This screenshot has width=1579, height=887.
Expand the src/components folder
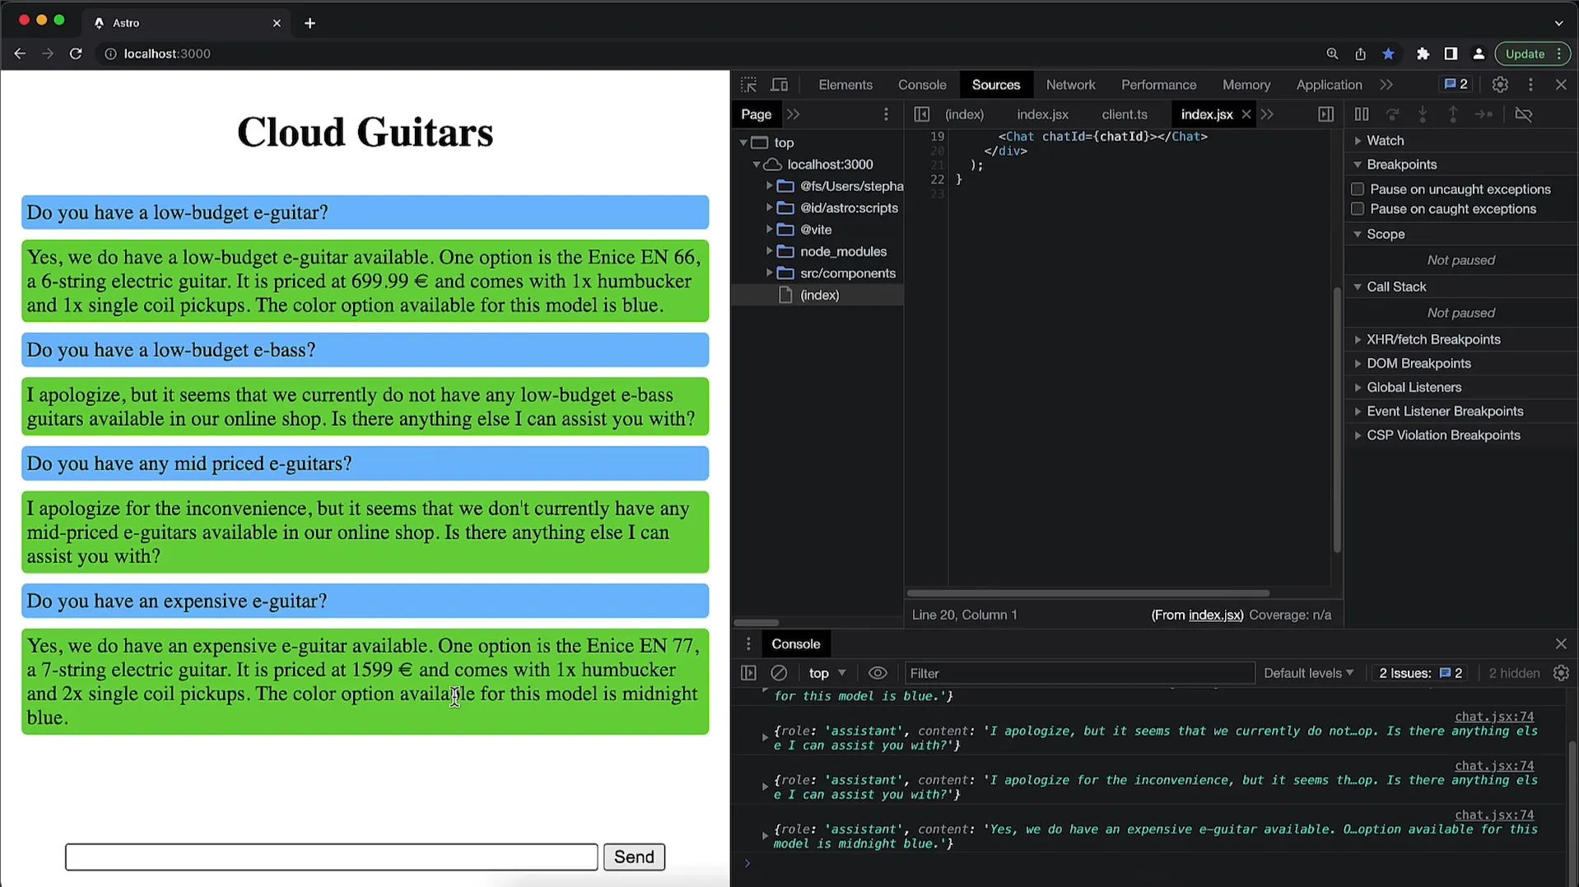point(770,273)
